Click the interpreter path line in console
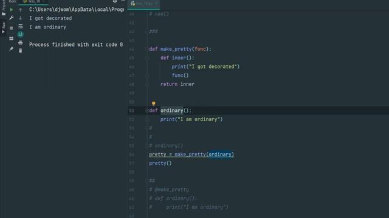Viewport: 389px width, 218px height. [x=77, y=10]
